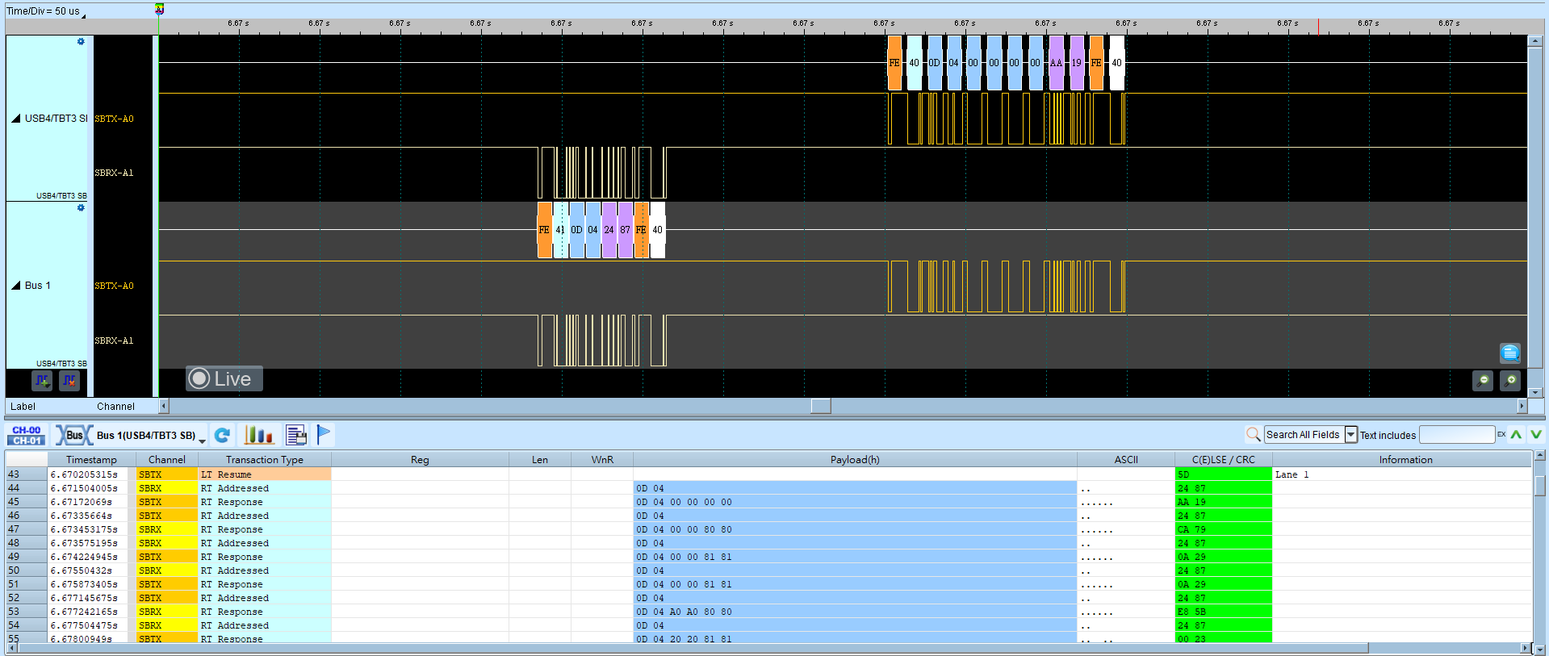This screenshot has width=1549, height=656.
Task: Open settings gear for Bus 1 group
Action: 81,207
